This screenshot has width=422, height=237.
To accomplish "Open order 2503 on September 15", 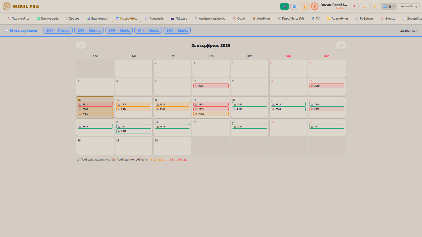I will (134, 104).
